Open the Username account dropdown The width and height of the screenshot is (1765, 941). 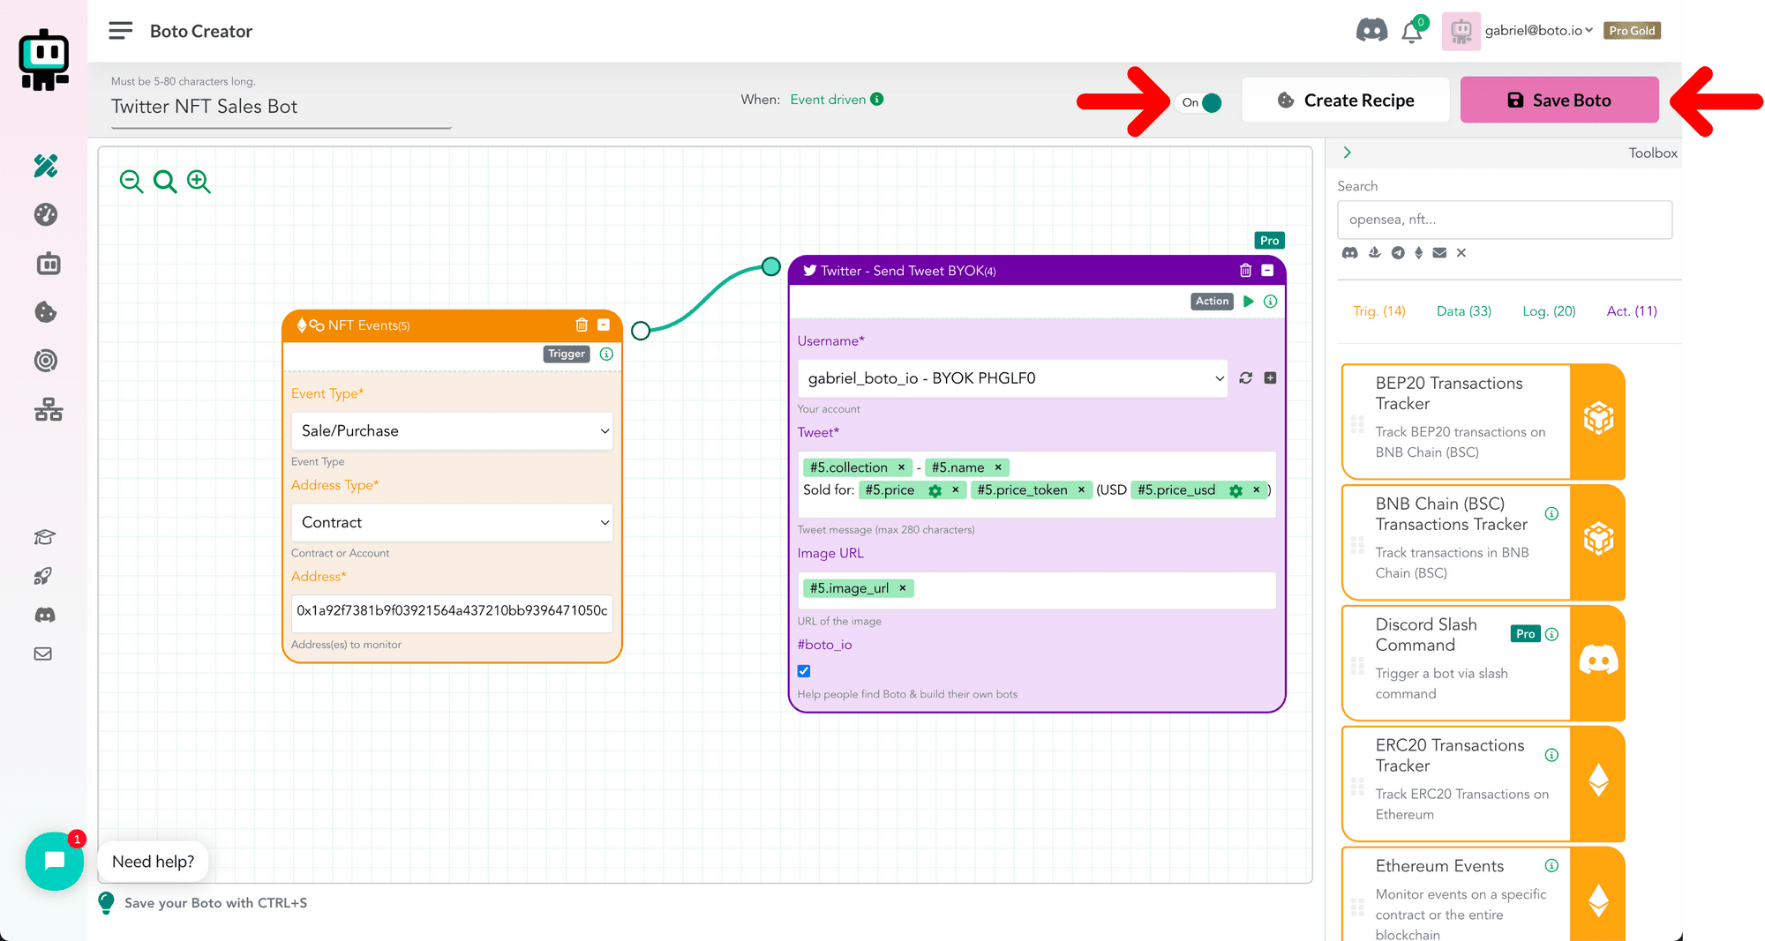point(1013,378)
